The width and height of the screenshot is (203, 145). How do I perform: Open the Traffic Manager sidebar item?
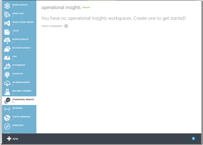click(21, 117)
